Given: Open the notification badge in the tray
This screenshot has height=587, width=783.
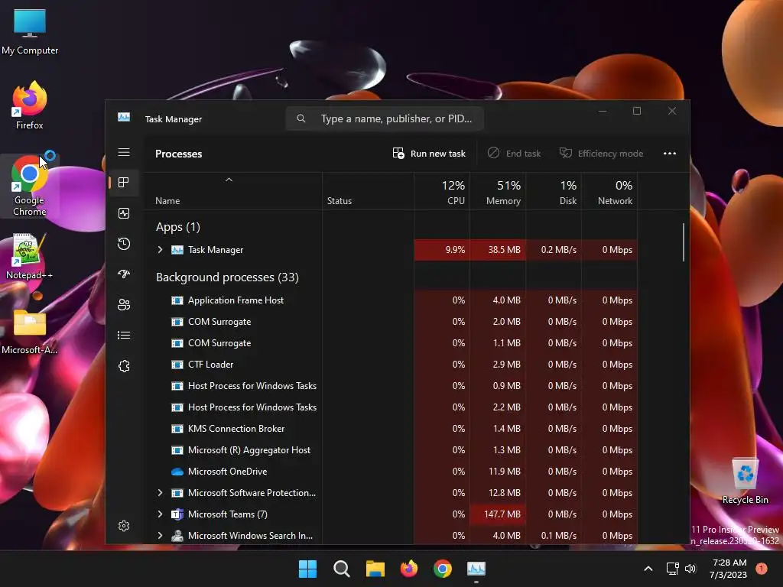Looking at the screenshot, I should [762, 569].
